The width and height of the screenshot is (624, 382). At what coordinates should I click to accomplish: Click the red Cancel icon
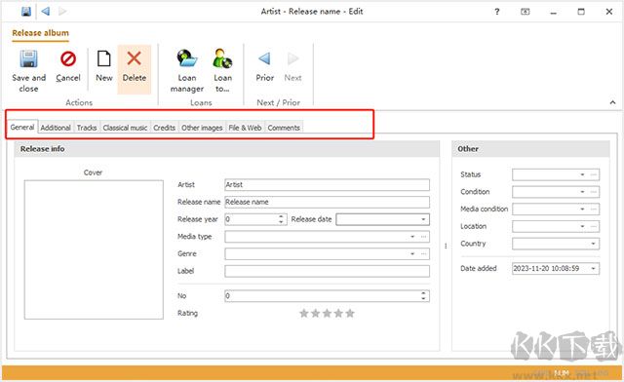(68, 58)
